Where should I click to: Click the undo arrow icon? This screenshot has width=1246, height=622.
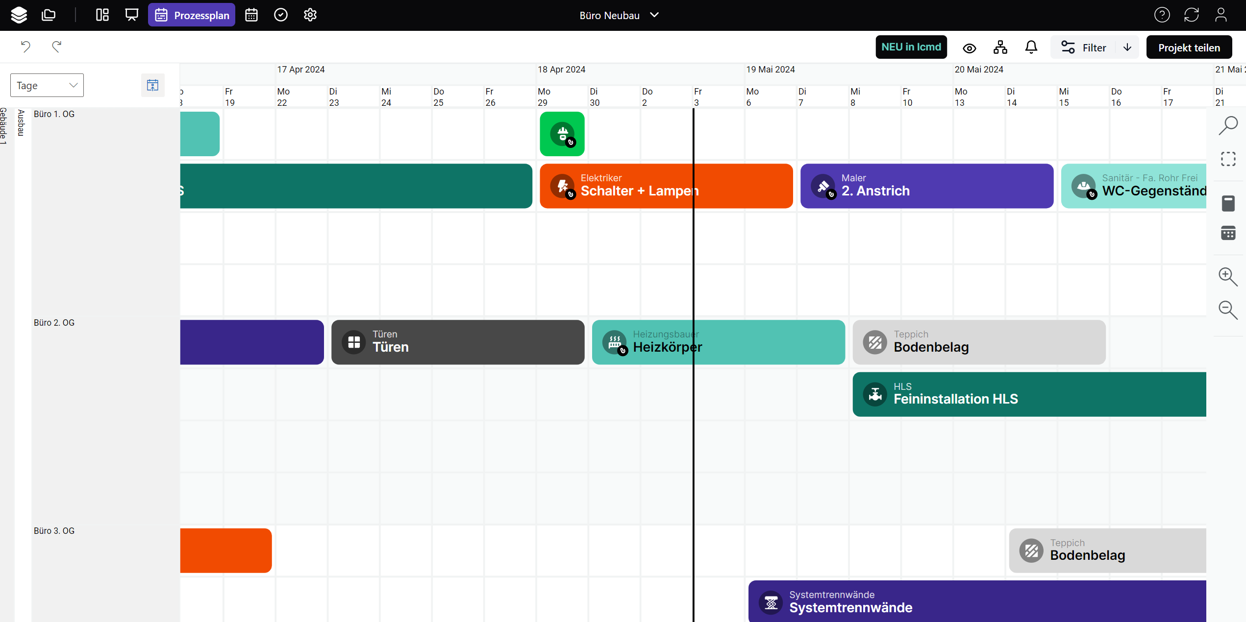coord(25,47)
